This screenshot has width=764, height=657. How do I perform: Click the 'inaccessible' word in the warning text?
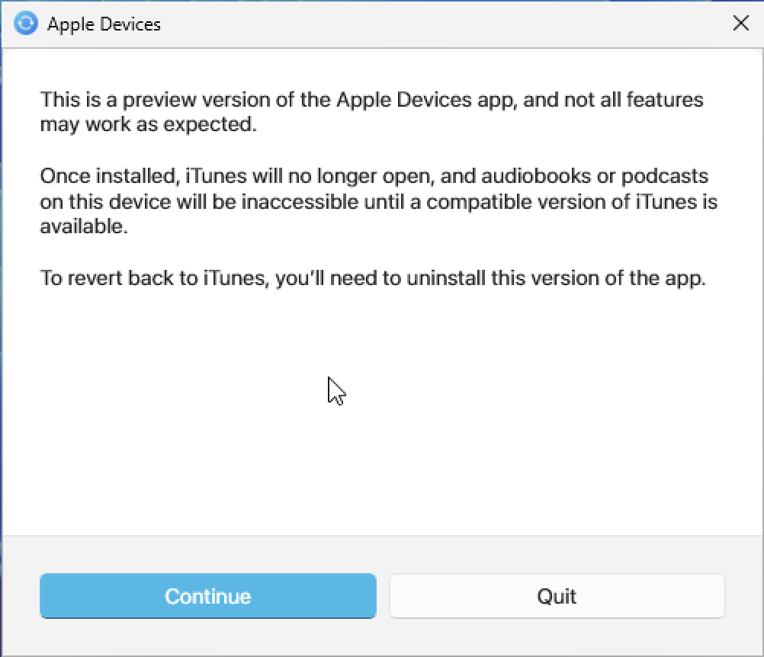pos(300,202)
